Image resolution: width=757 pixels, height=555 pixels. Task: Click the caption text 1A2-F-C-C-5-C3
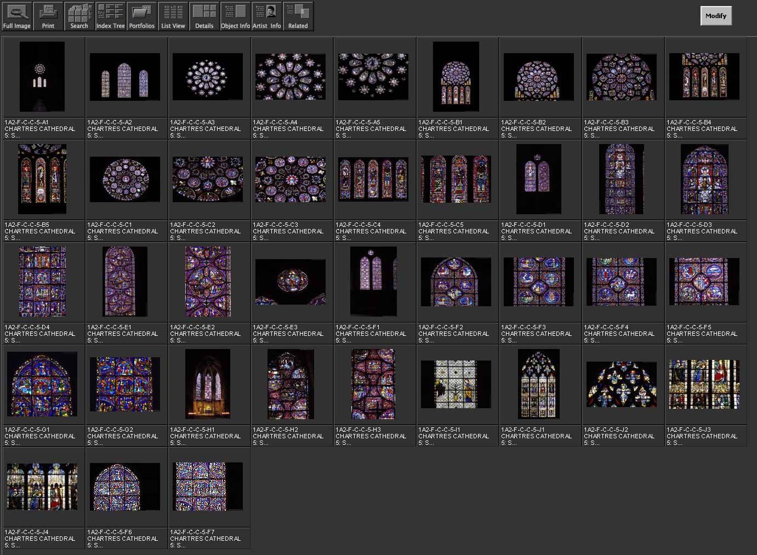coord(276,225)
